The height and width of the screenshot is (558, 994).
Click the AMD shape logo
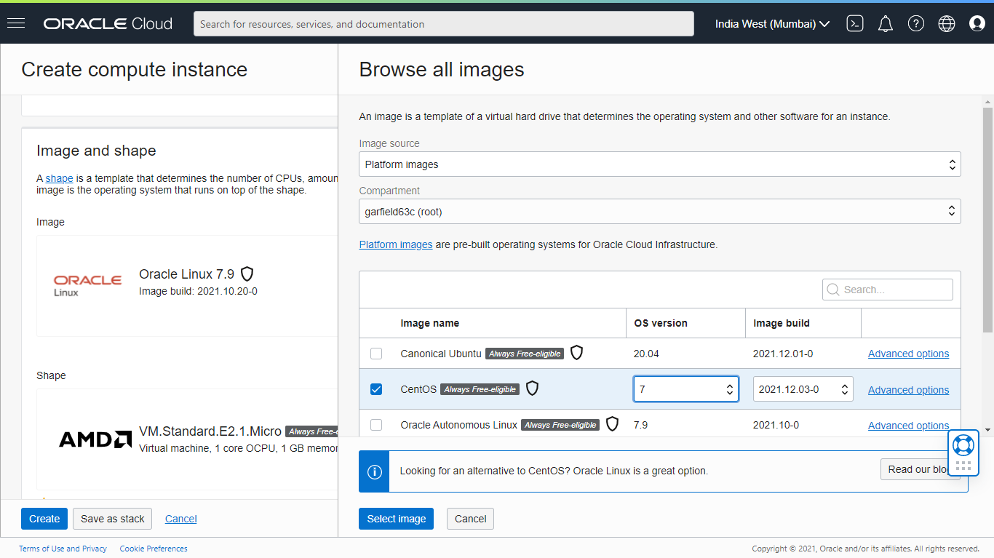click(x=95, y=439)
